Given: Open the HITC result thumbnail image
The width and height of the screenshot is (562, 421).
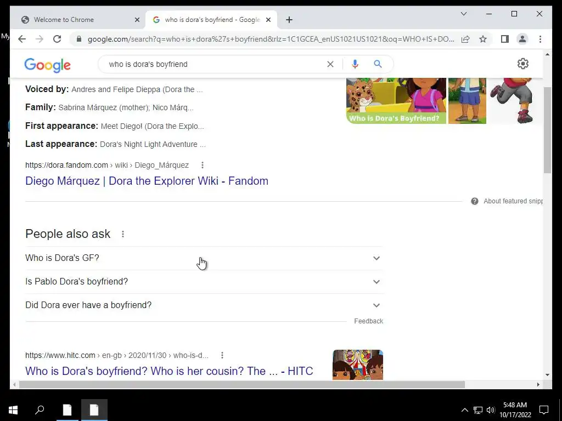Looking at the screenshot, I should click(x=358, y=365).
